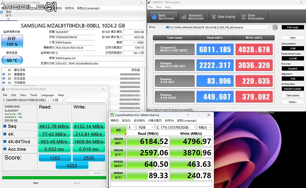Click the AS SSD Benchmark title bar icon
The image size is (306, 188).
[3, 89]
